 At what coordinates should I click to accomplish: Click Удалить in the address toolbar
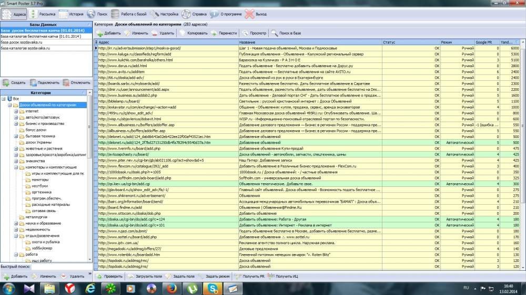pyautogui.click(x=163, y=33)
